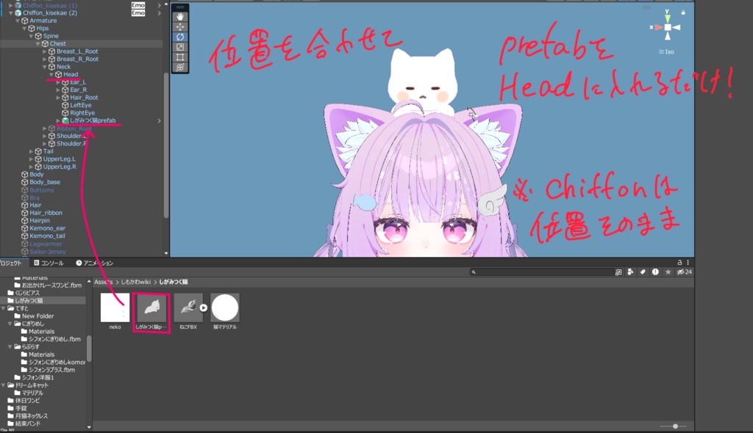Click the Y axis cone of the gizmo
753x433 pixels.
tap(668, 18)
